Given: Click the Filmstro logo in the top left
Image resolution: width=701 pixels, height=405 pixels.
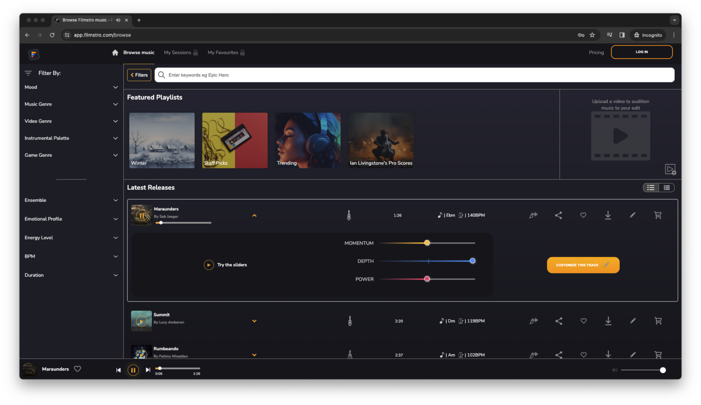Looking at the screenshot, I should click(x=34, y=54).
